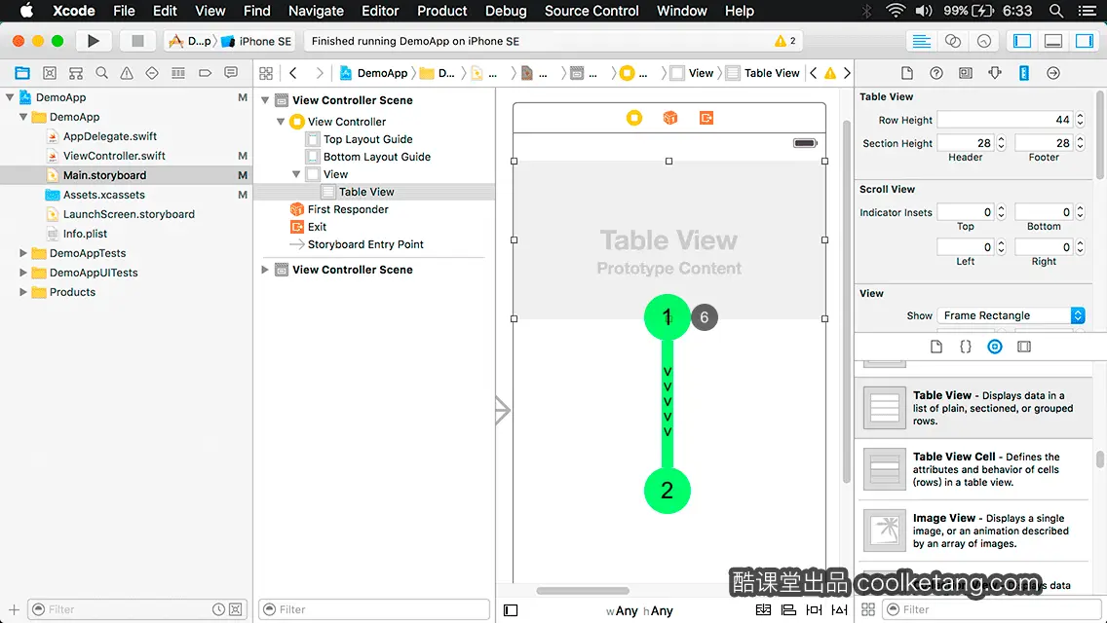
Task: Select ViewController.swift in navigator
Action: 114,156
